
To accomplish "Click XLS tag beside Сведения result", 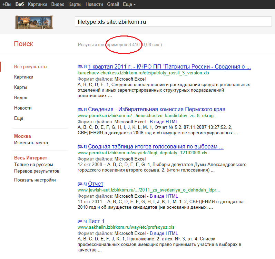I will 82,109.
